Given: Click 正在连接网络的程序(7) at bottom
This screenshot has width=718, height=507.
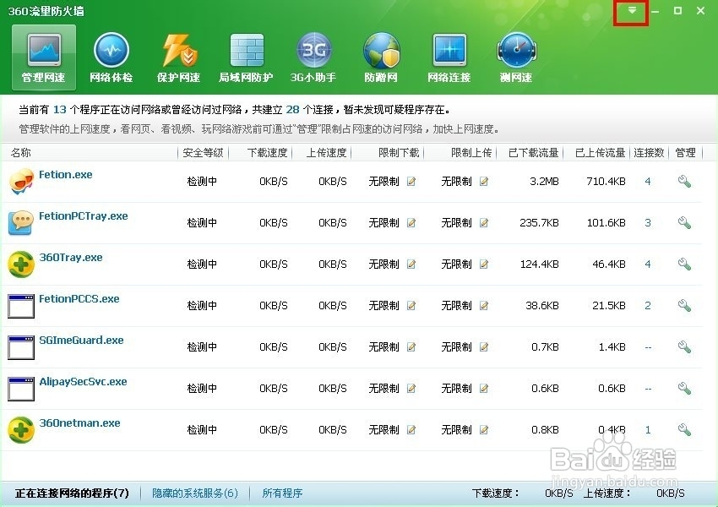Looking at the screenshot, I should pyautogui.click(x=71, y=493).
